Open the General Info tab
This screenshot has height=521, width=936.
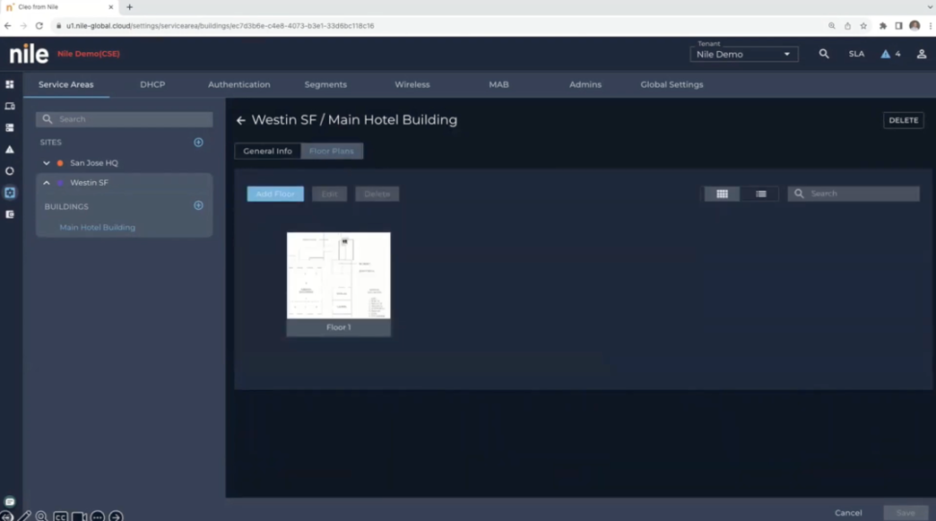point(268,151)
